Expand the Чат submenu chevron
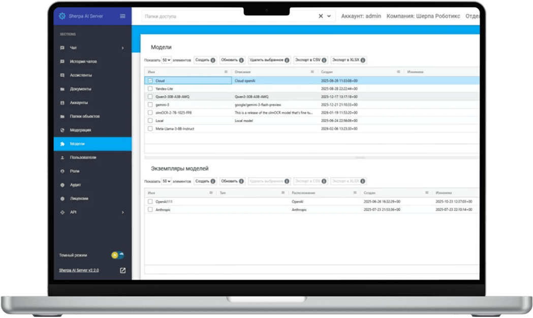The image size is (533, 318). click(123, 48)
